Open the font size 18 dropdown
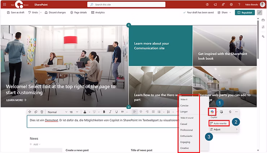 pos(74,112)
